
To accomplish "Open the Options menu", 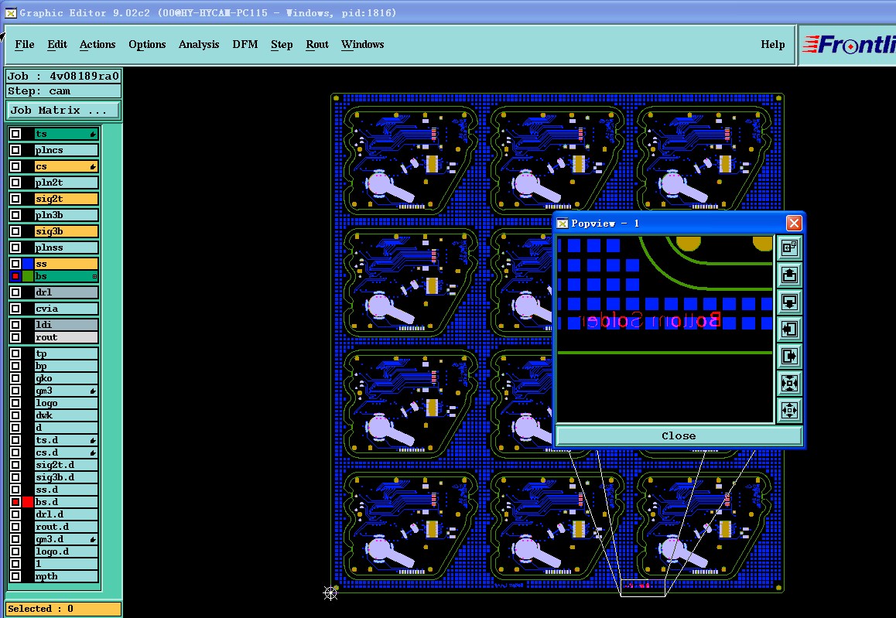I will [147, 45].
